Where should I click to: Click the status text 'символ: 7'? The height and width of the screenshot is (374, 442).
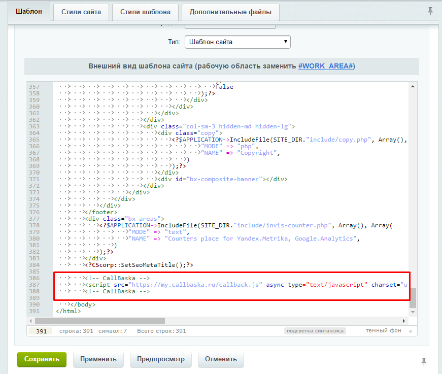tap(113, 331)
